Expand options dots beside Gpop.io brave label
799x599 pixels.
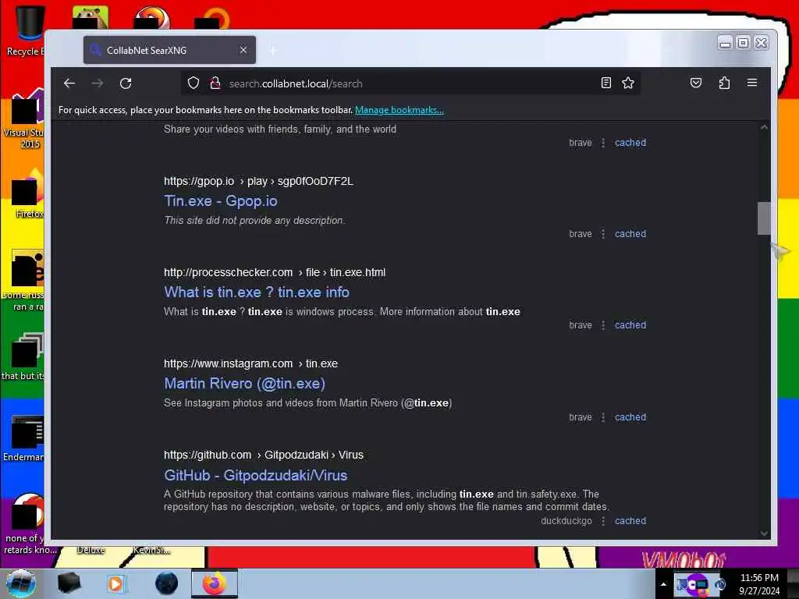click(x=603, y=234)
